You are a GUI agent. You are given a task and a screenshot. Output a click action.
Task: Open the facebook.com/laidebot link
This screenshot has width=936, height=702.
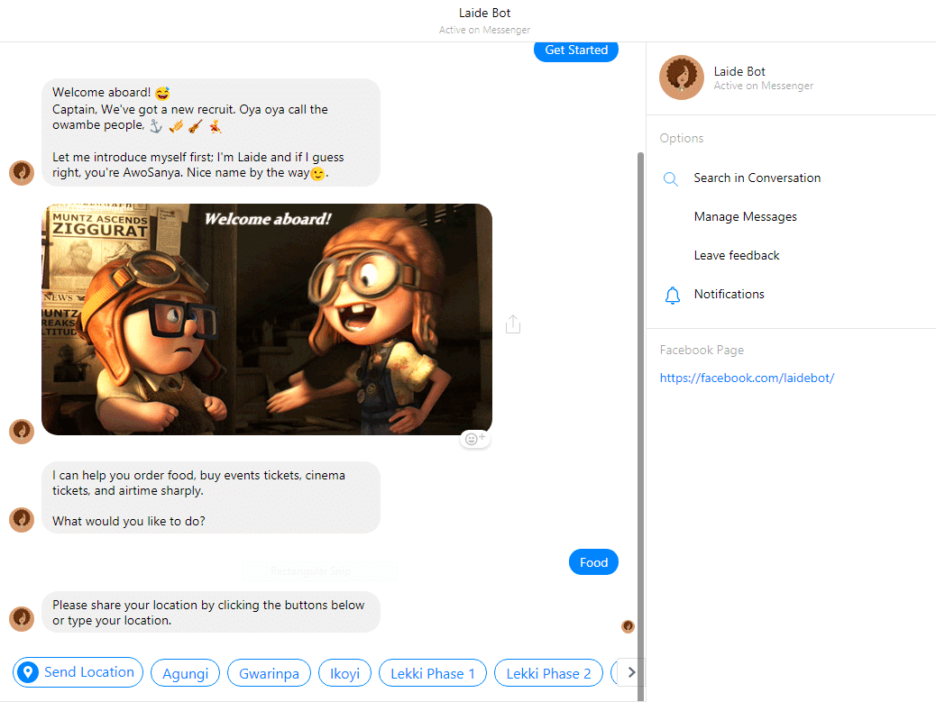tap(747, 378)
